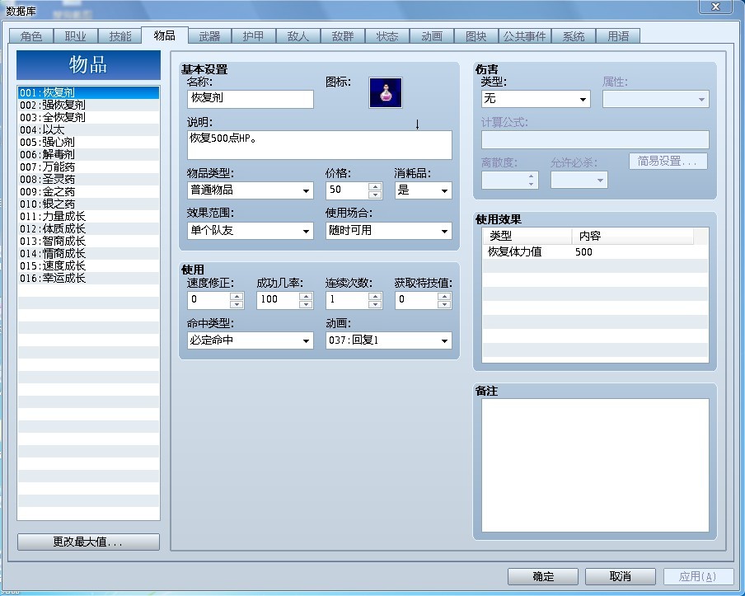Increase 获取特技值 with the up arrow
Image resolution: width=745 pixels, height=596 pixels.
pos(444,296)
